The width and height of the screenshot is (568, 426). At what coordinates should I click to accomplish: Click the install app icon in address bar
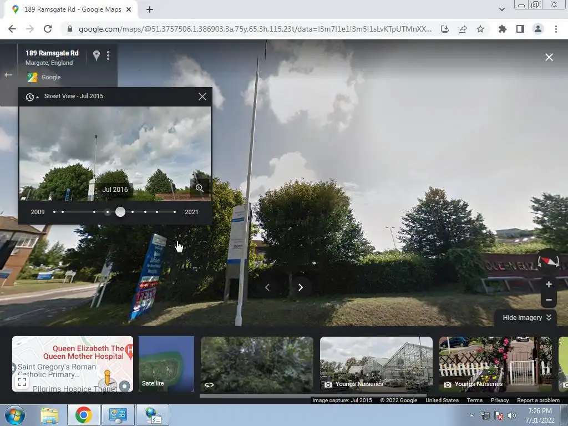[445, 29]
